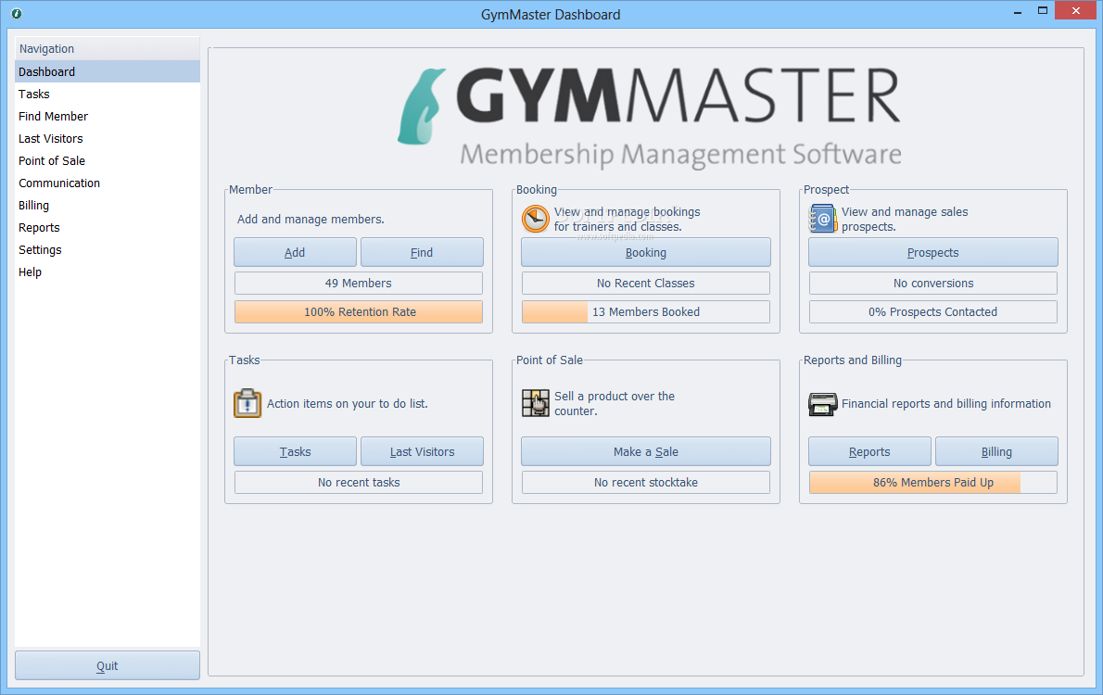Click the Booking clock icon
Viewport: 1103px width, 695px height.
coord(536,219)
